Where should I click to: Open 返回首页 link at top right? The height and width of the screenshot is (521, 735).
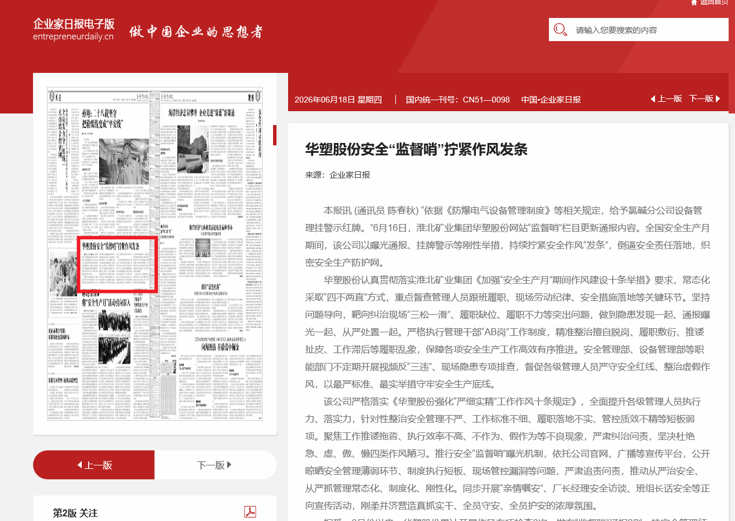(714, 2)
